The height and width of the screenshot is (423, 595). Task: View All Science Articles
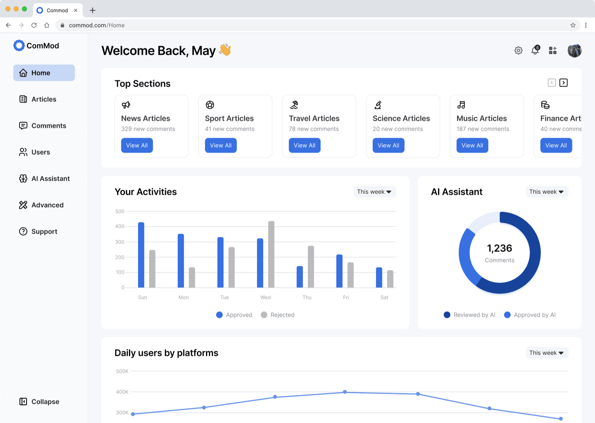point(389,145)
